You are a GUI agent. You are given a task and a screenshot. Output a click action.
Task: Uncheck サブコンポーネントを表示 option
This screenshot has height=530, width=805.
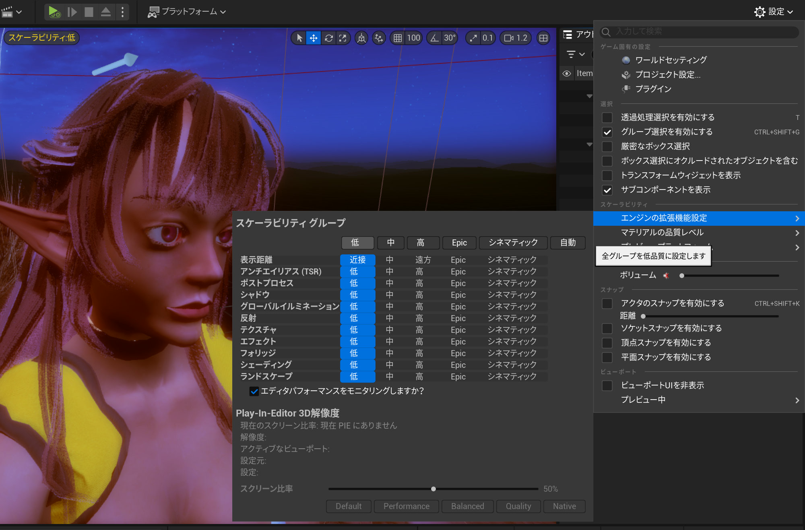click(x=607, y=190)
